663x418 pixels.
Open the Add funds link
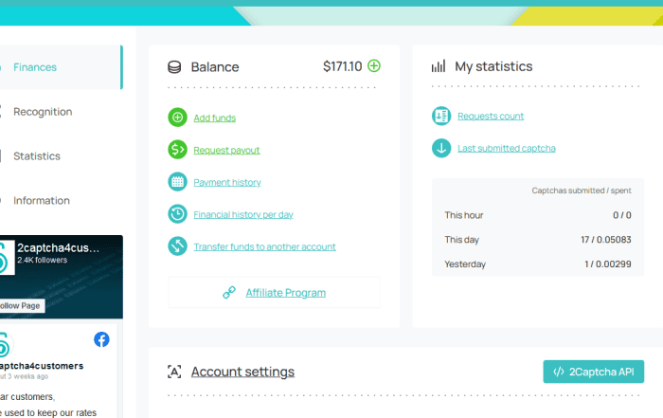coord(214,118)
